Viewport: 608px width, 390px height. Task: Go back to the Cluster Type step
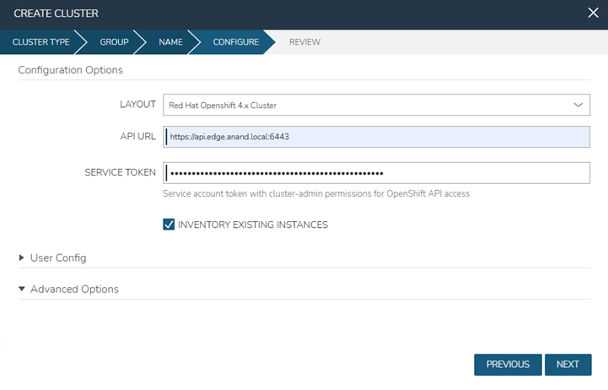tap(40, 42)
